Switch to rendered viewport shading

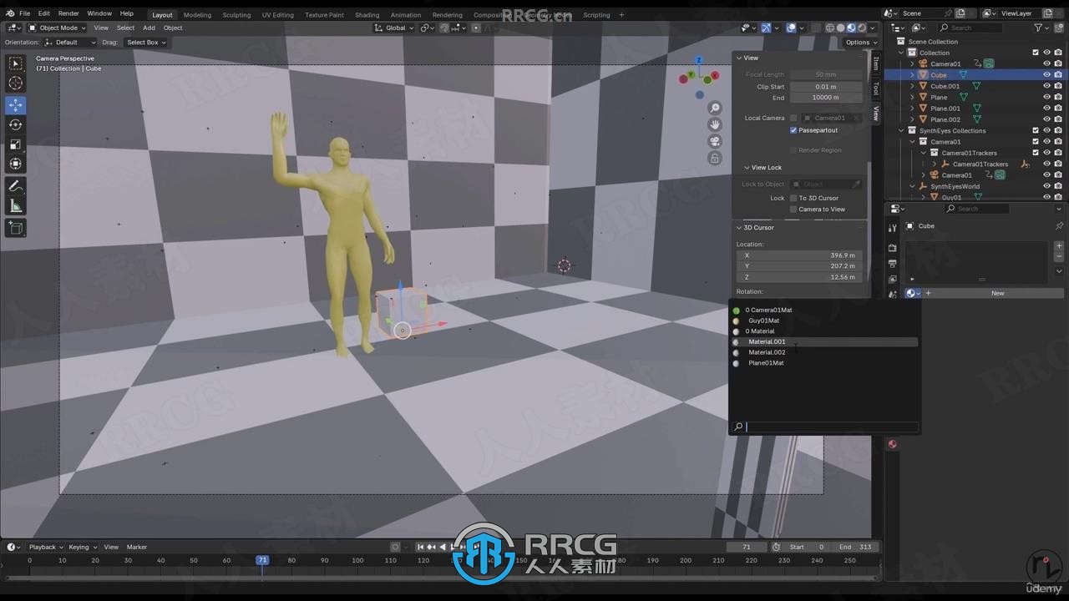(862, 28)
